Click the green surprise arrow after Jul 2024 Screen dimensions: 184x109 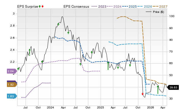click(x=80, y=64)
